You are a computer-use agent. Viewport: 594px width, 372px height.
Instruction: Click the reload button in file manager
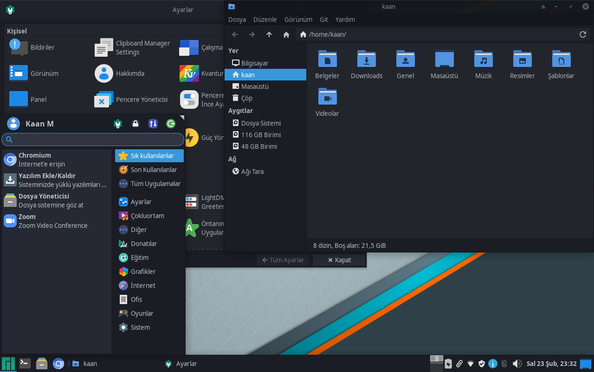tap(583, 34)
